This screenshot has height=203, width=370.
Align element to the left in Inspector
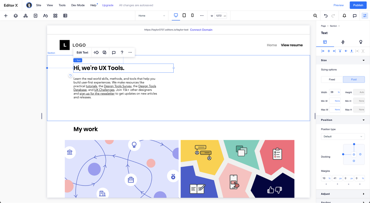tap(323, 51)
